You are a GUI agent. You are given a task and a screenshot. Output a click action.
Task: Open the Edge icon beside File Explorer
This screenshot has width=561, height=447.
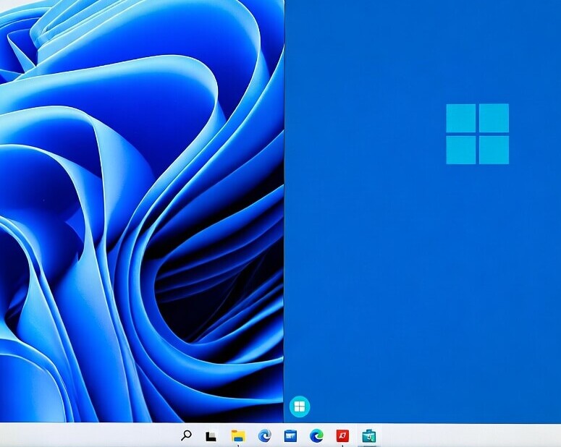[264, 435]
